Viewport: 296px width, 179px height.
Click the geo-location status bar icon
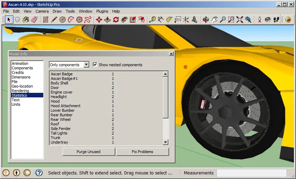[6, 173]
